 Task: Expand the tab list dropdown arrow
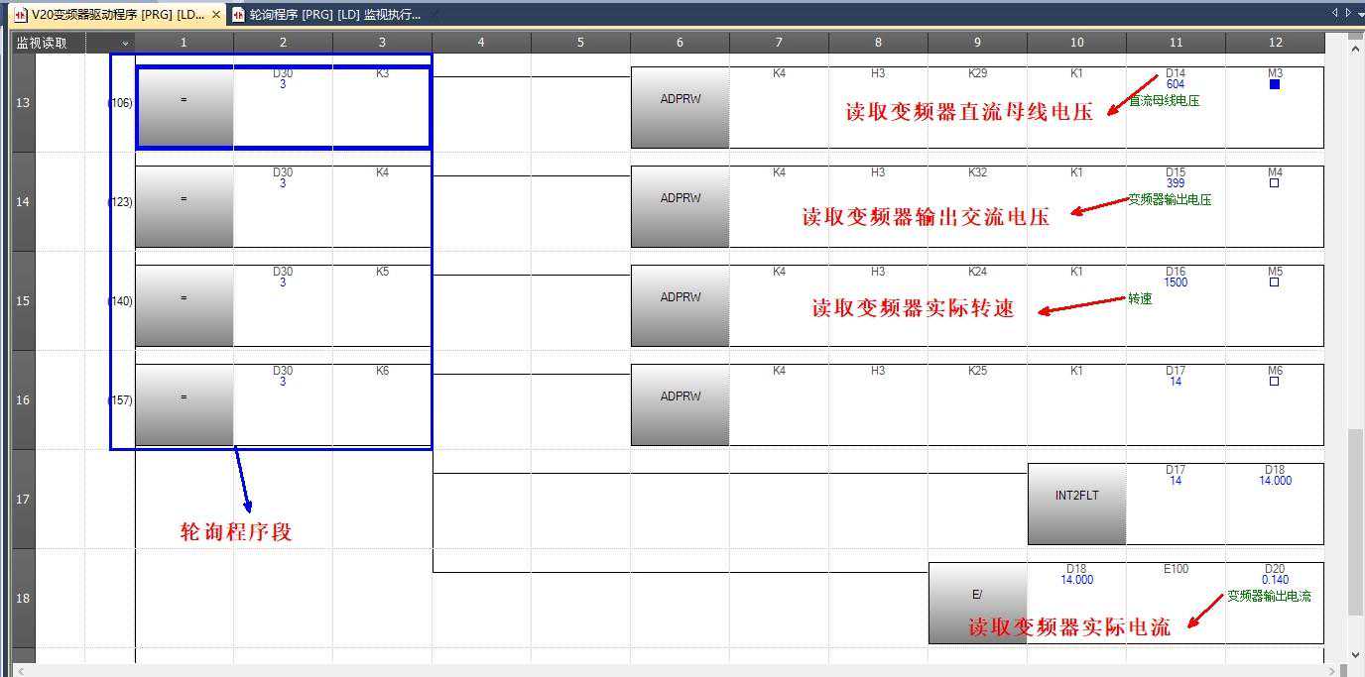[x=1358, y=13]
